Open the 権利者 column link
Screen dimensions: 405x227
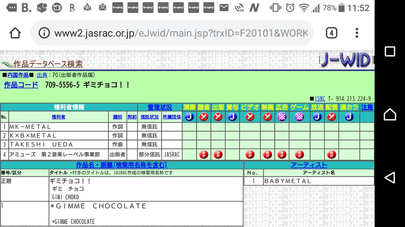coord(58,117)
